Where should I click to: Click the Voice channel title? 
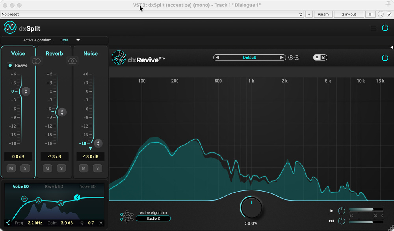pyautogui.click(x=18, y=53)
